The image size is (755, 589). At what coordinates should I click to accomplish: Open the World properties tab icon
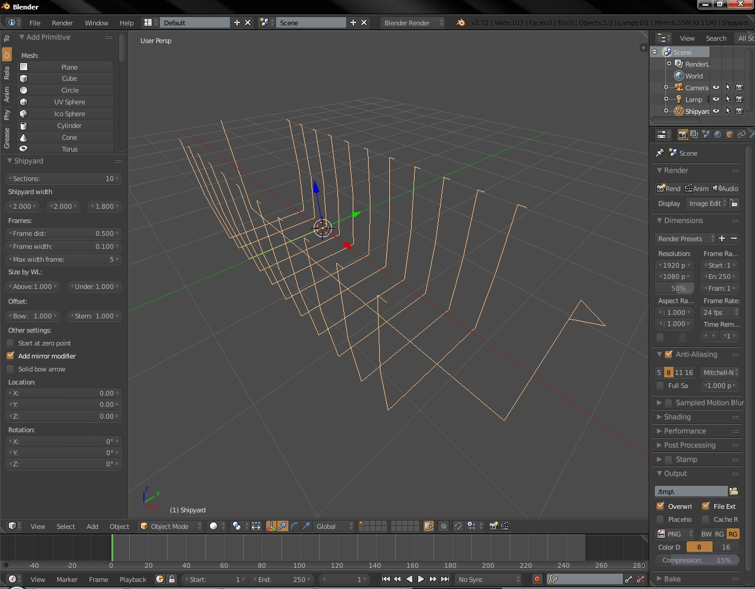[718, 134]
